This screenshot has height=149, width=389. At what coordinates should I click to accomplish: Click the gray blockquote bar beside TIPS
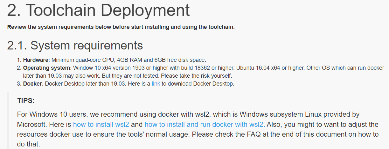[8, 120]
